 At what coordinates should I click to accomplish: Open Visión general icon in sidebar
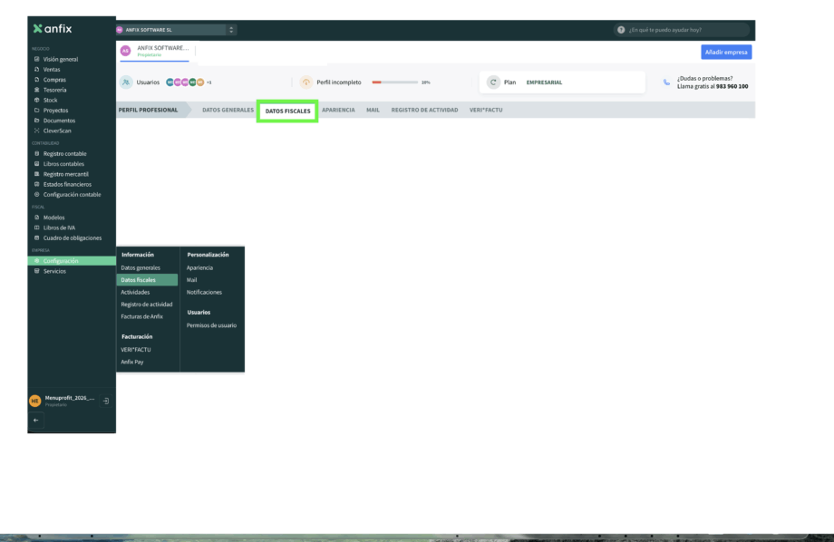pos(36,59)
